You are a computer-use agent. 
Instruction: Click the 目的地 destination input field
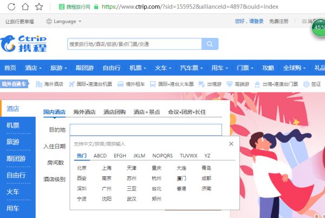[x=145, y=130]
